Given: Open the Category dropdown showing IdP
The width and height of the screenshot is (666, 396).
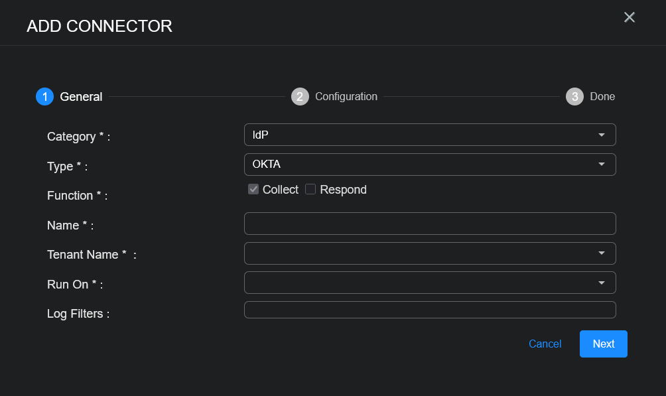Looking at the screenshot, I should click(429, 135).
